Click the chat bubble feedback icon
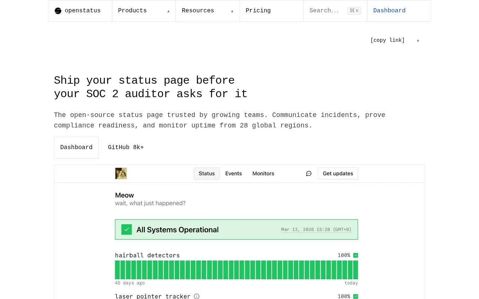Image resolution: width=479 pixels, height=299 pixels. 309,173
